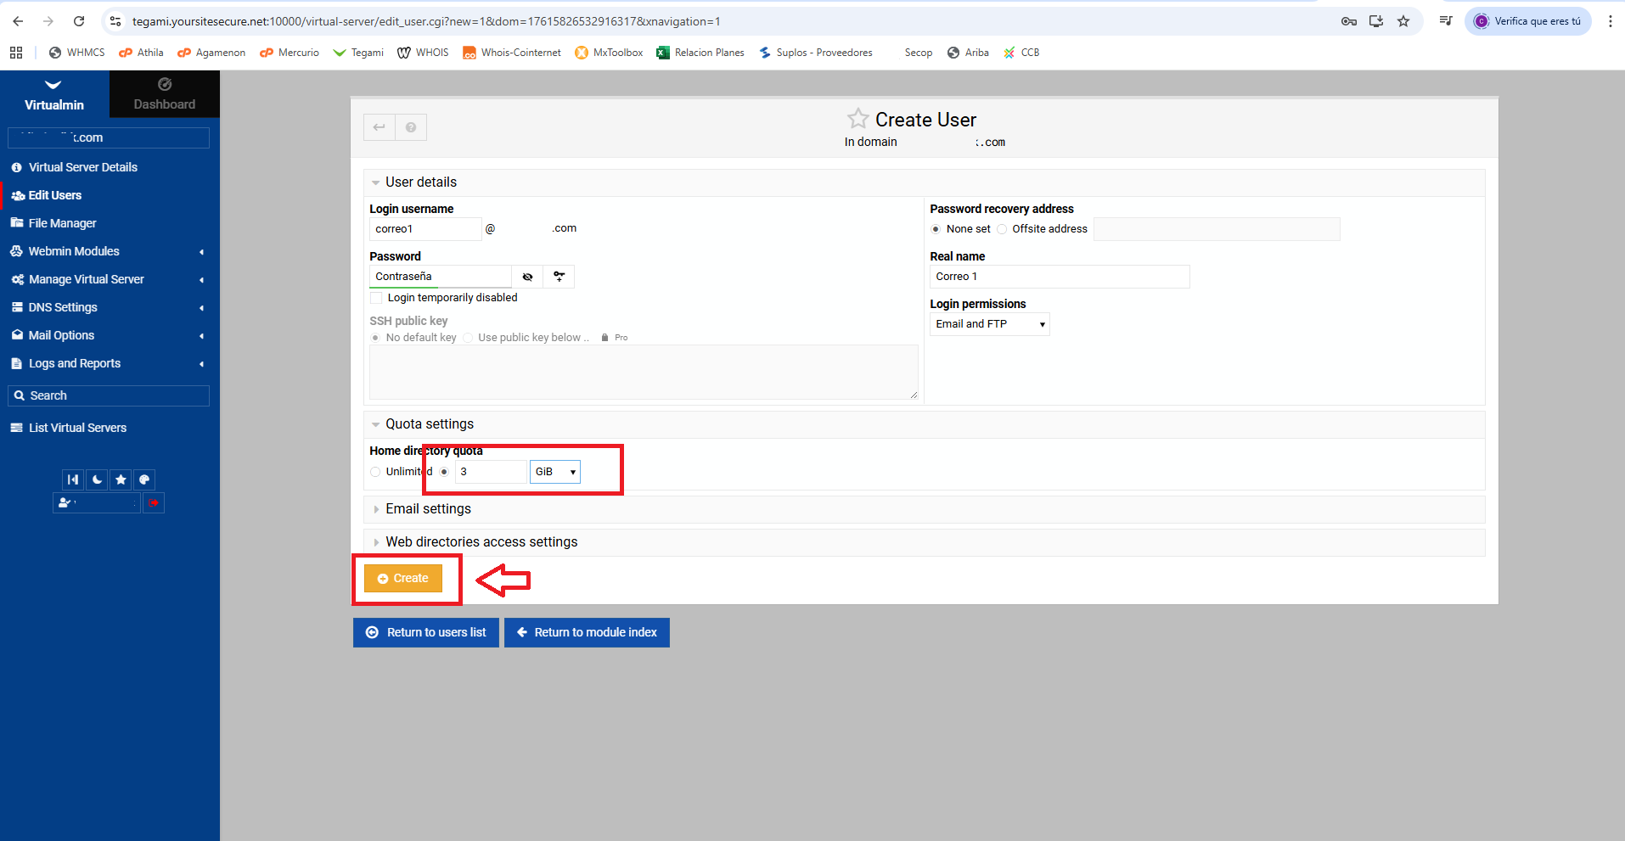Click the help question mark icon
Screen dimensions: 1625x841
411,127
